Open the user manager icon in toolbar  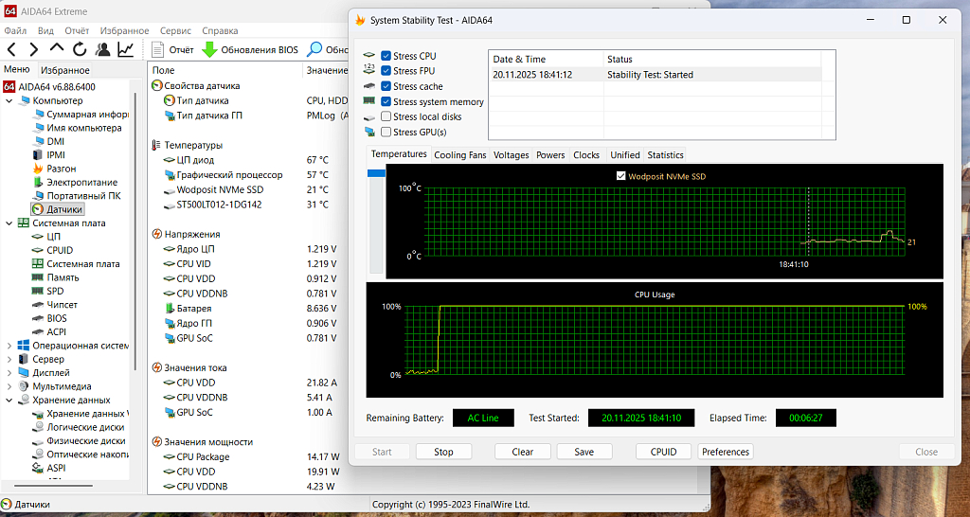(102, 49)
